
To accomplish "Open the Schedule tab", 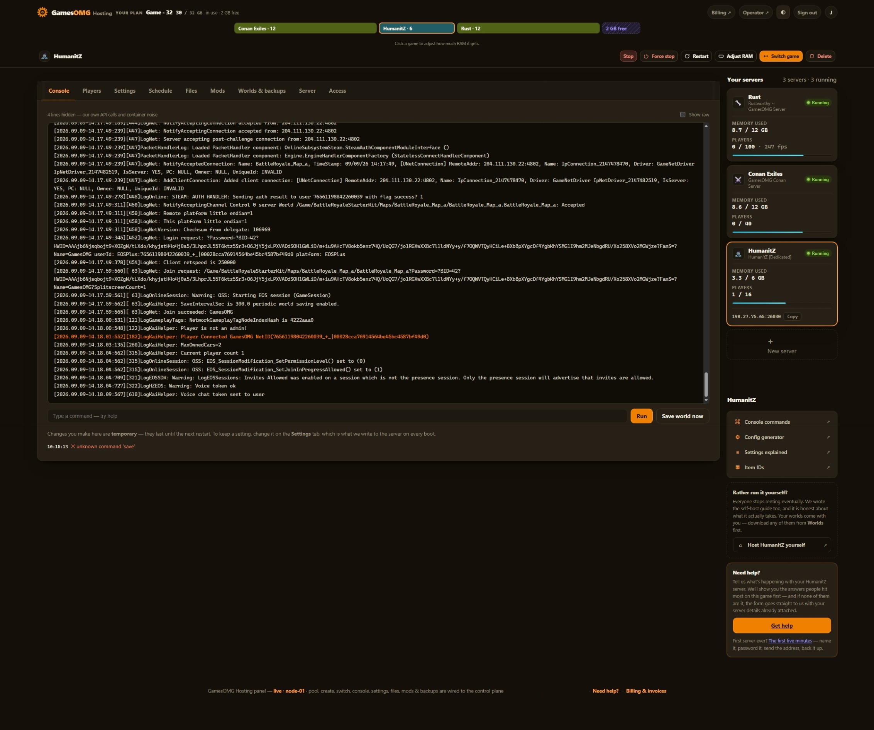I will 160,91.
